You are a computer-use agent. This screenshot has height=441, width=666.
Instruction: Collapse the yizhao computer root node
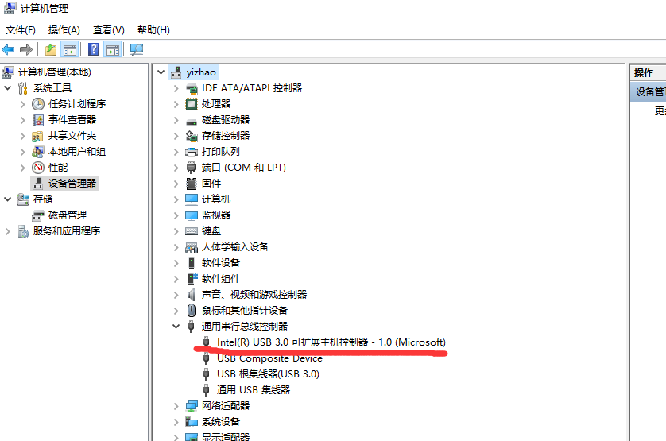pyautogui.click(x=161, y=72)
